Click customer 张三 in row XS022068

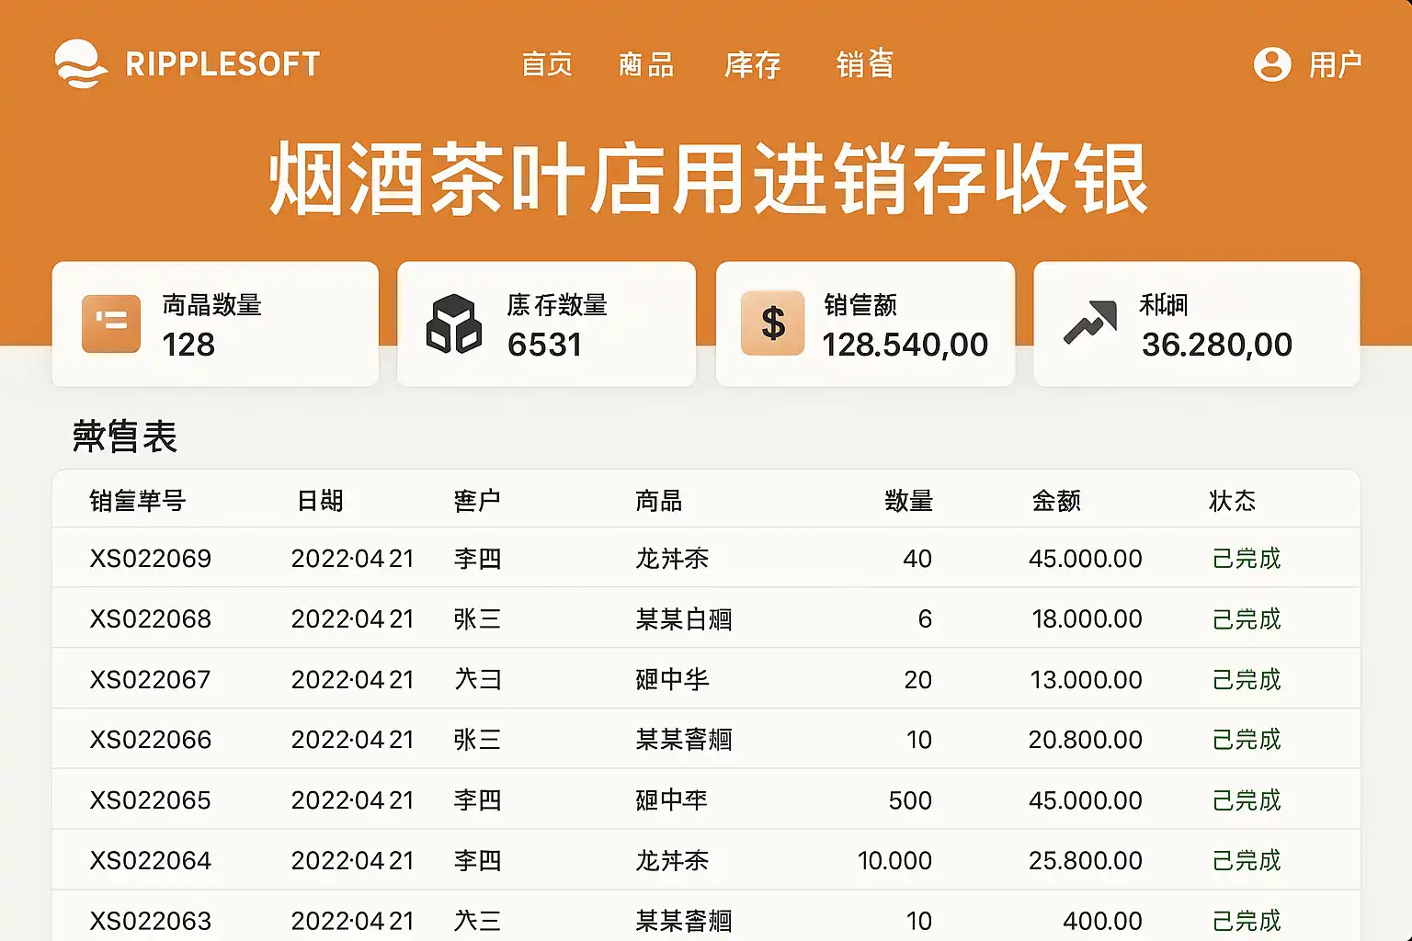point(477,619)
